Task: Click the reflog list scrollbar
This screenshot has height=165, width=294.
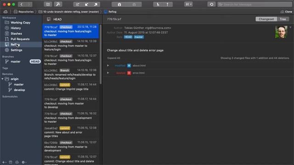Action: click(x=101, y=54)
